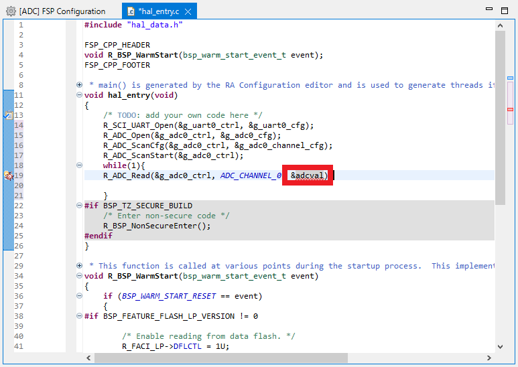Click BSP_WARM_START_RESET on line 36
Screen dimensions: 518x367
tap(169, 296)
